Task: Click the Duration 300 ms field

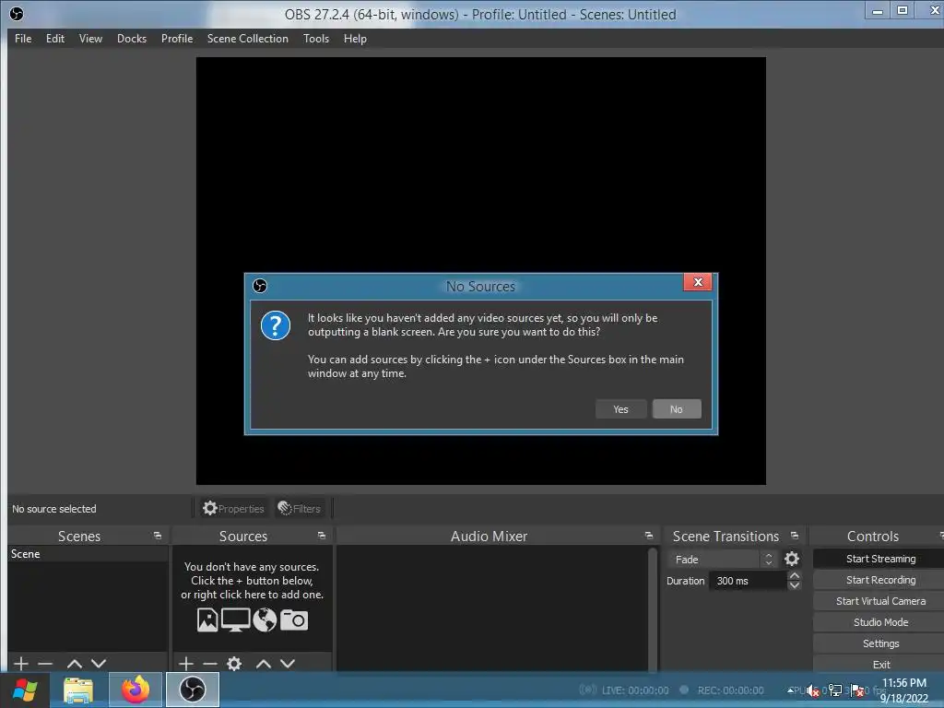Action: pos(748,581)
